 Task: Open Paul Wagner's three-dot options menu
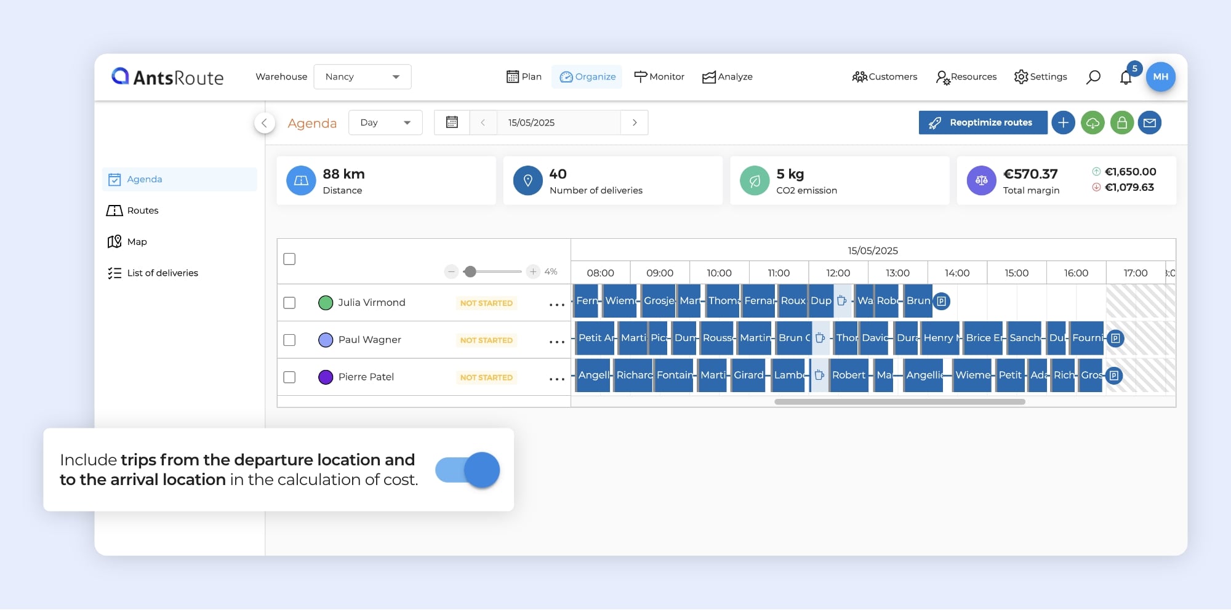click(556, 341)
